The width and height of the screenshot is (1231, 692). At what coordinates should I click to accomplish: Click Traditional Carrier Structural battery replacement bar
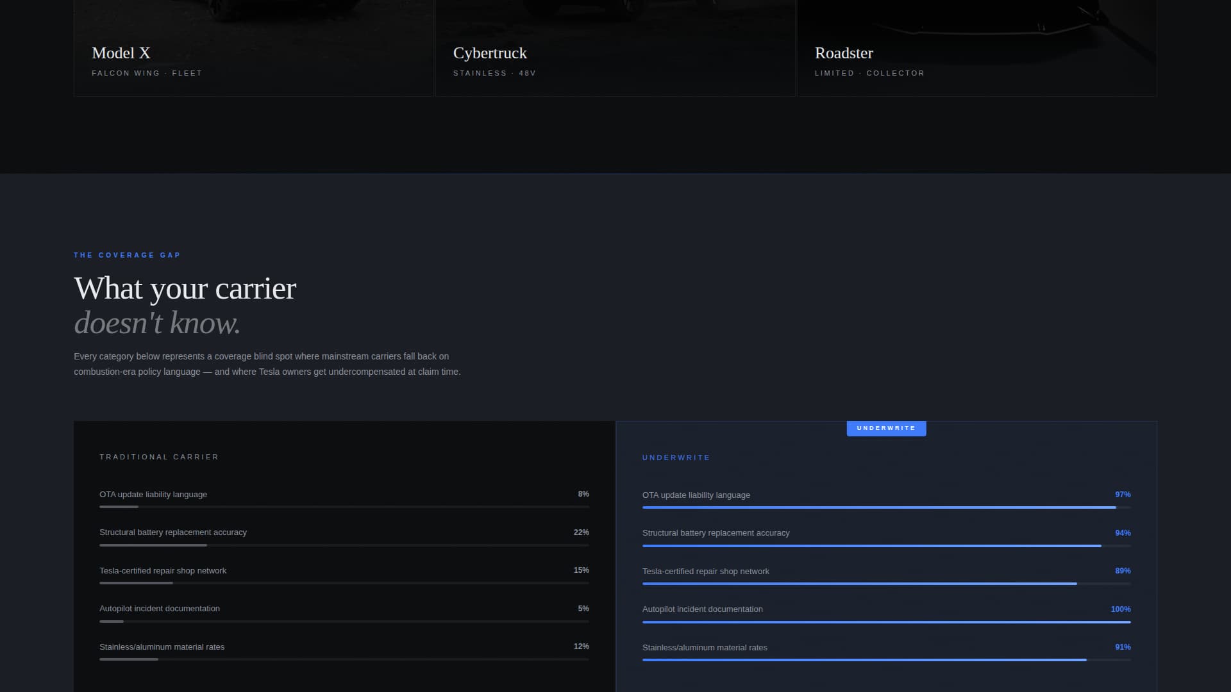(x=344, y=545)
